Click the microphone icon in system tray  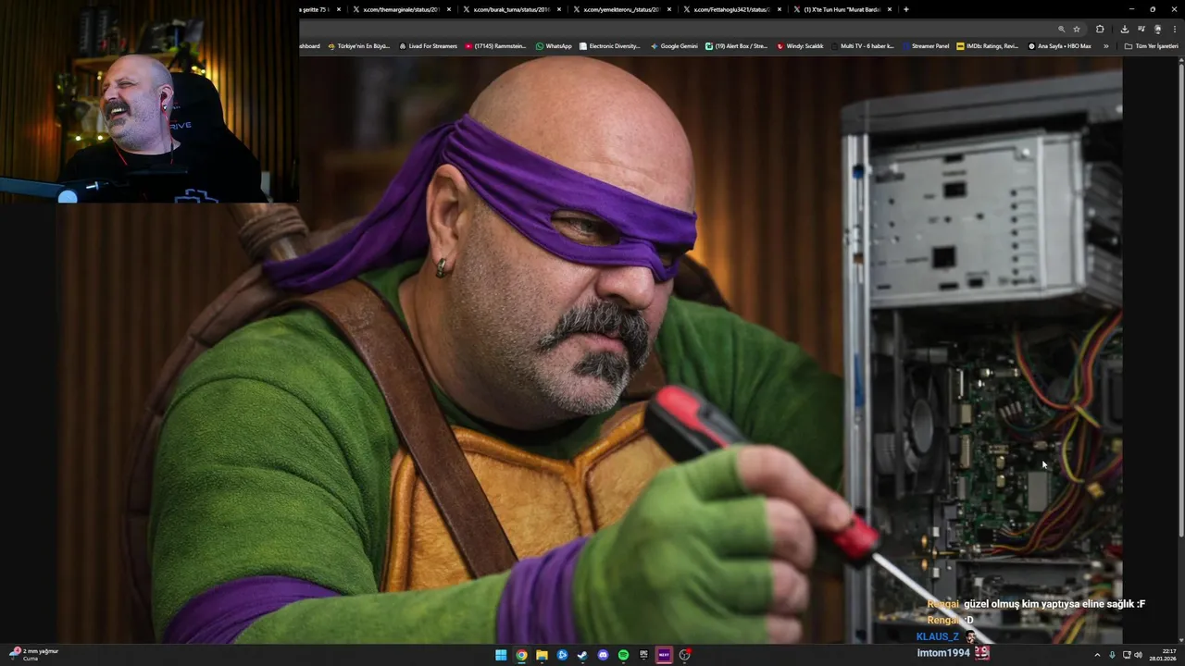pos(1112,655)
